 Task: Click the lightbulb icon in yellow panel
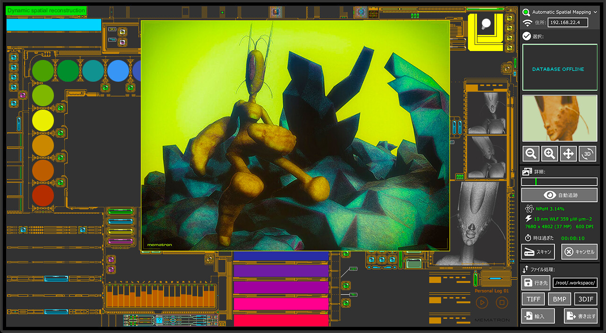pyautogui.click(x=485, y=24)
